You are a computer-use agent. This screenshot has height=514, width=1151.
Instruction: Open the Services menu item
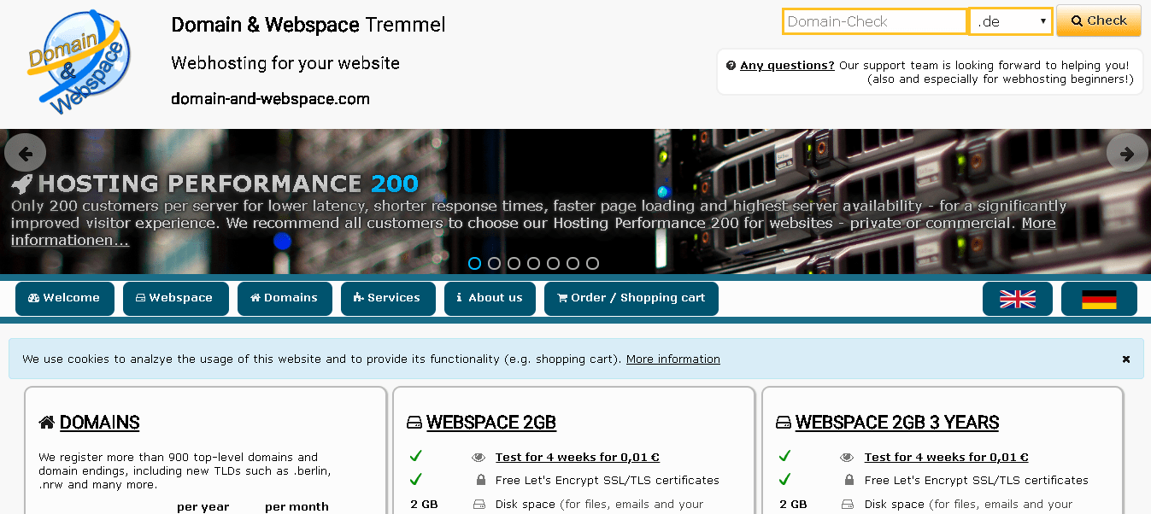tap(388, 299)
